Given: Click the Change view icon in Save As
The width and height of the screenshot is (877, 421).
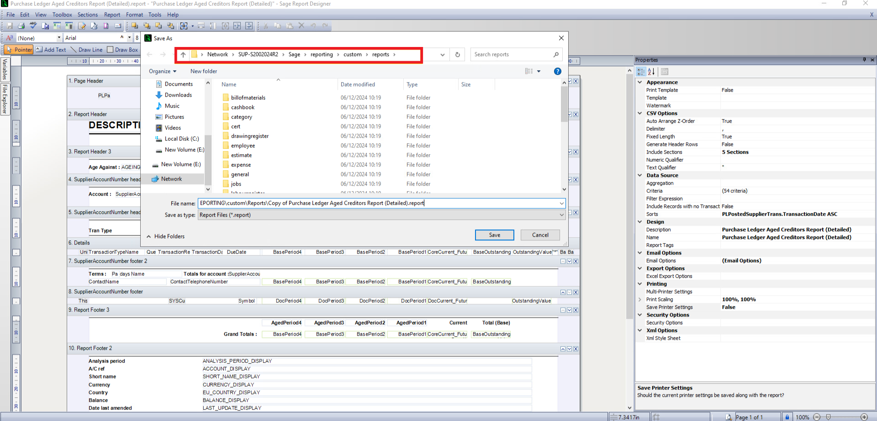Looking at the screenshot, I should pos(529,71).
